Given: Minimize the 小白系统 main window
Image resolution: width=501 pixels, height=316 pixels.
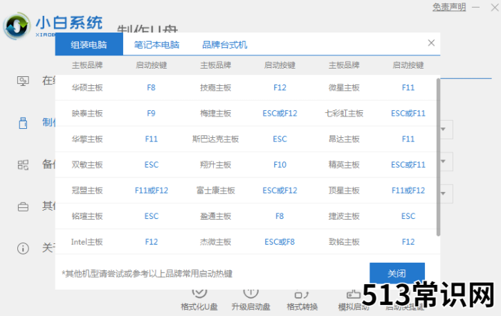Looking at the screenshot, I should [x=476, y=7].
